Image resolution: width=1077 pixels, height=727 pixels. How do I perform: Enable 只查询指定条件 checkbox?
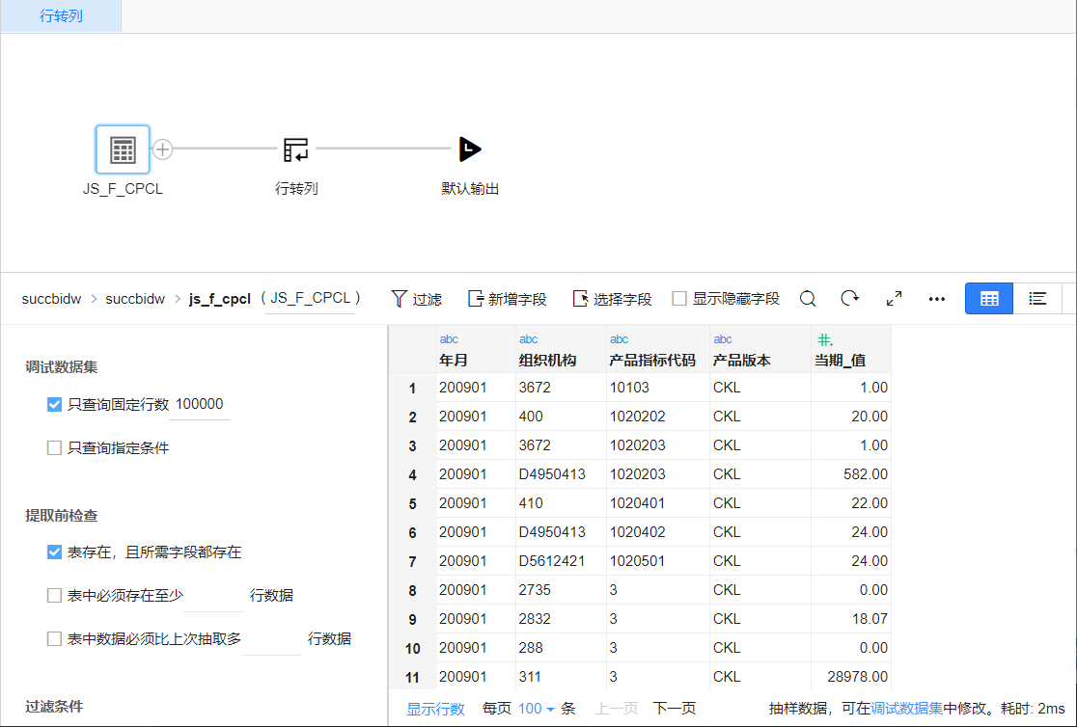55,448
